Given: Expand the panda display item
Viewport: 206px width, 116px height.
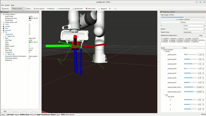Looking at the screenshot, I should tap(2, 26).
